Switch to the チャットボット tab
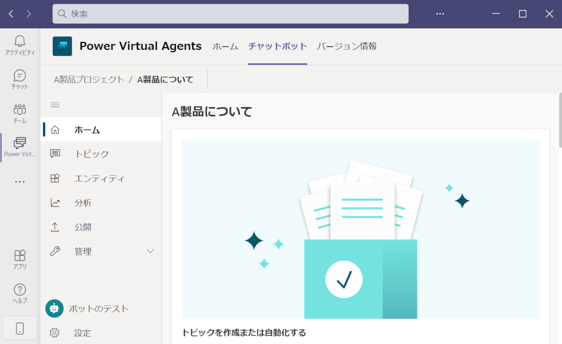This screenshot has height=344, width=562. (x=278, y=46)
